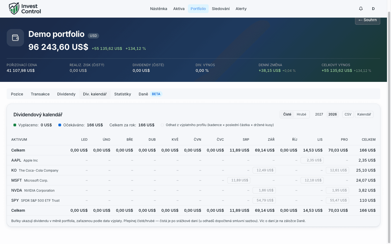Click the SPY total 110 US$

[368, 200]
